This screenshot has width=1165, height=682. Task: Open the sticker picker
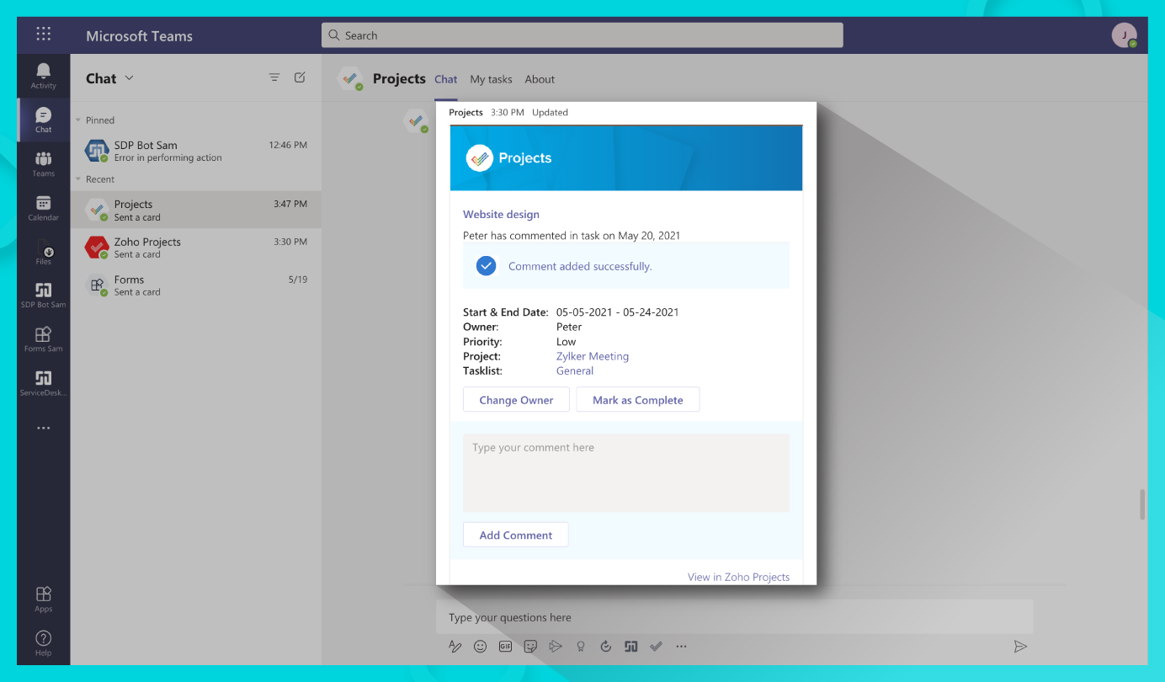(530, 647)
